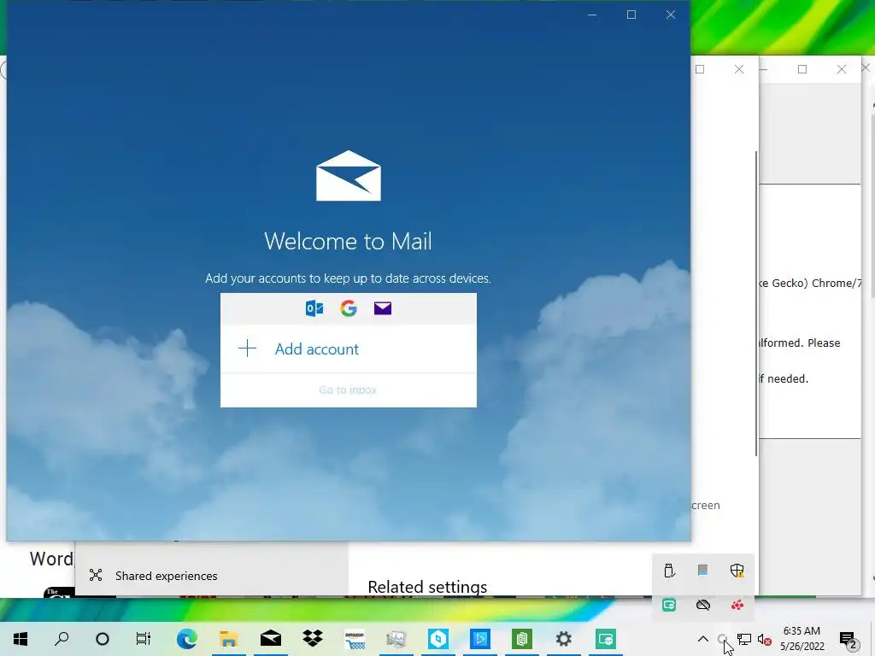Open Amazon shortcut in taskbar
This screenshot has width=875, height=656.
point(355,639)
